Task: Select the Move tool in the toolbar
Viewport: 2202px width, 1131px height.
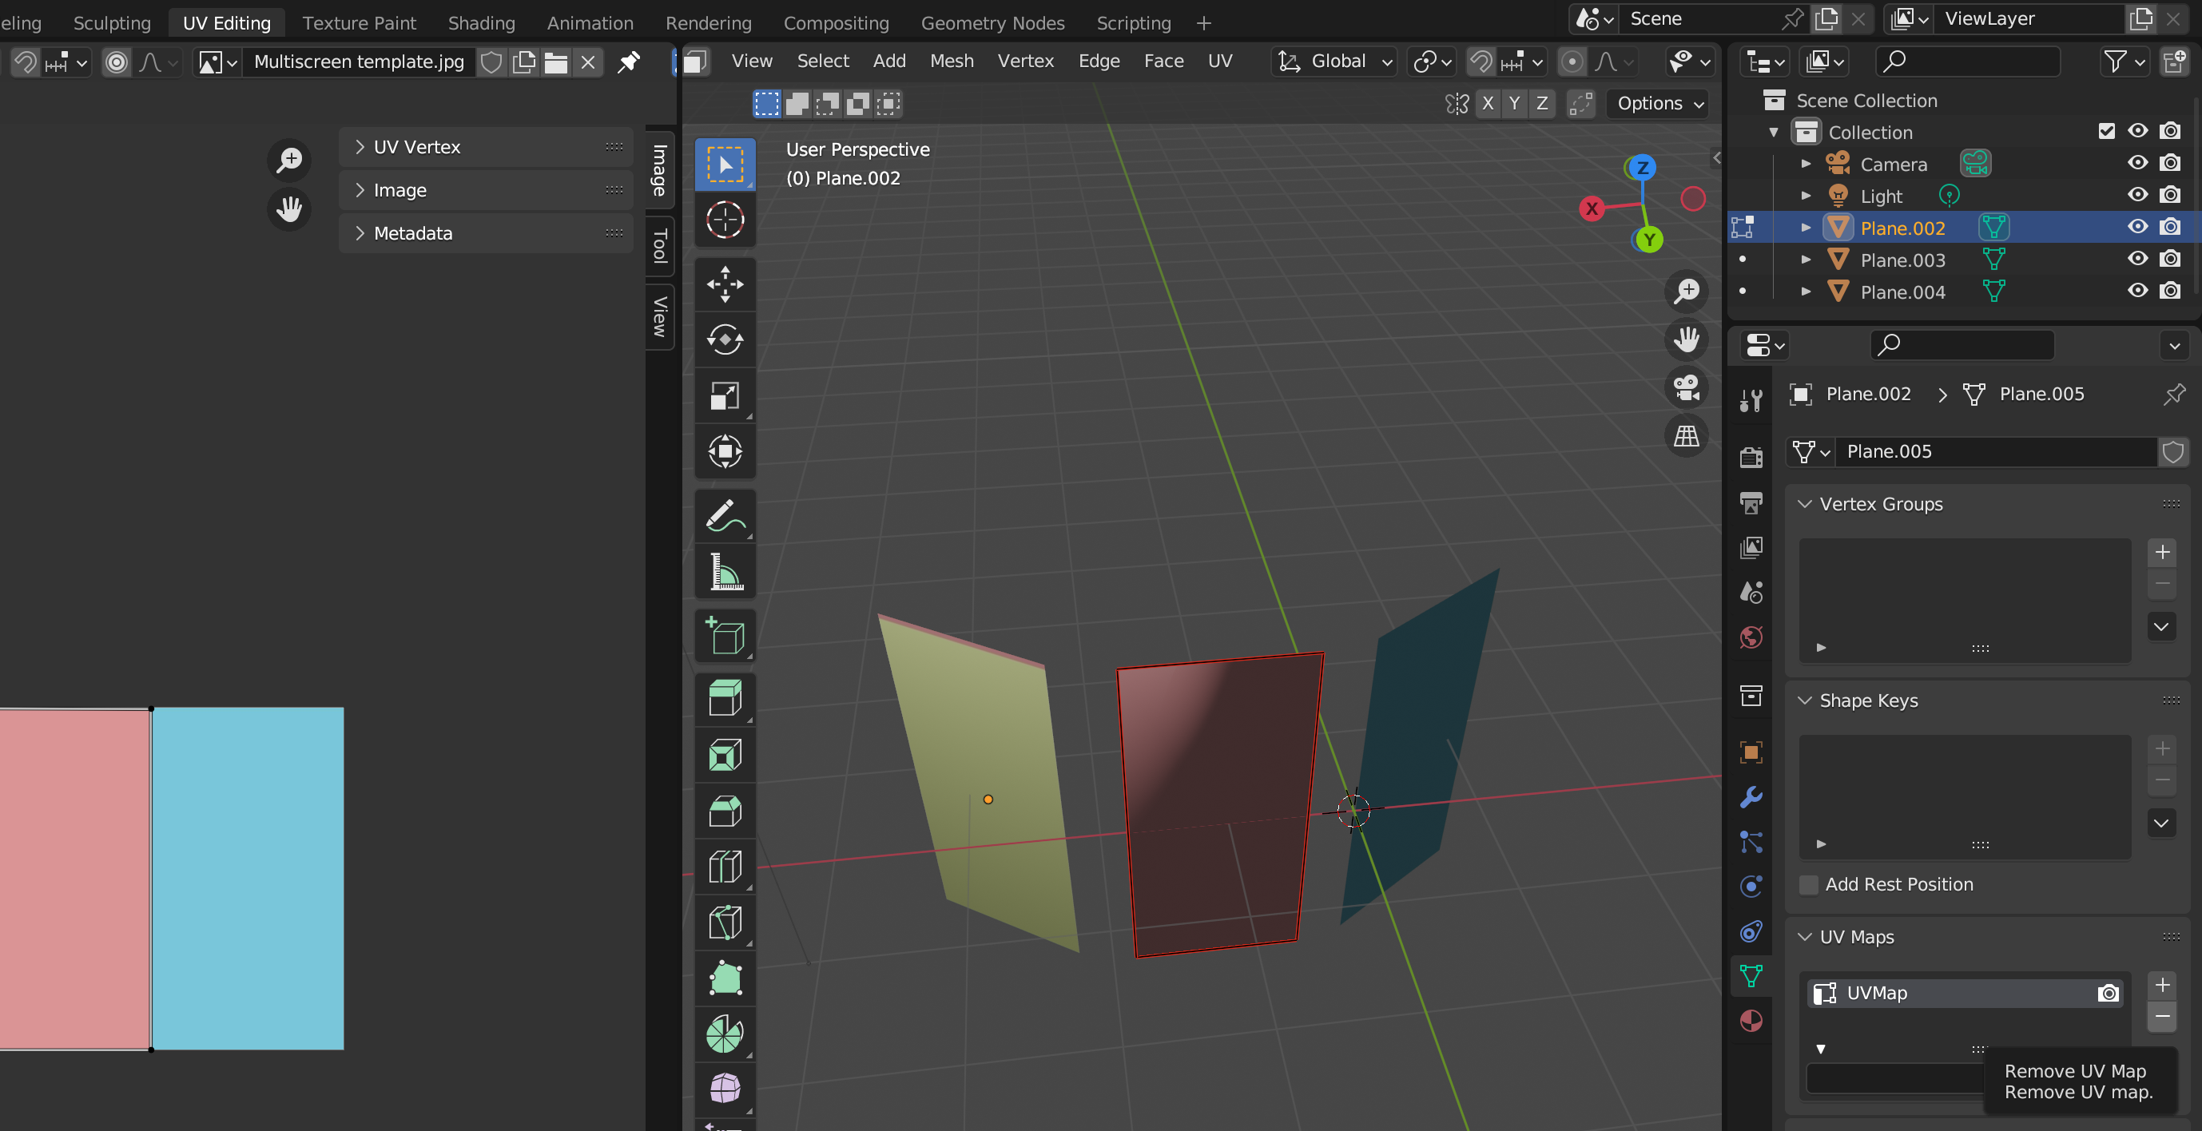Action: (724, 284)
